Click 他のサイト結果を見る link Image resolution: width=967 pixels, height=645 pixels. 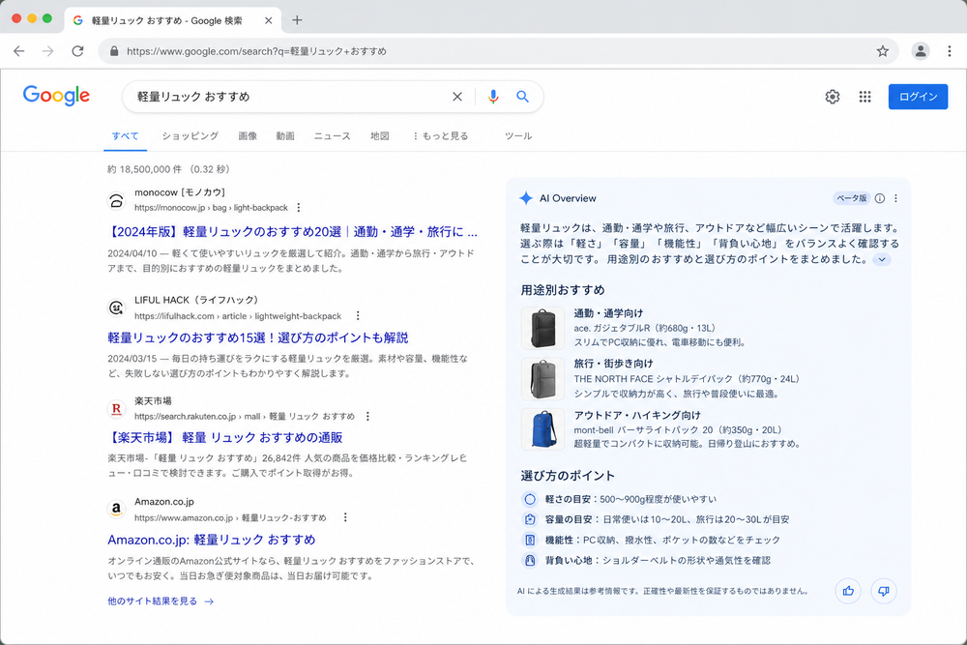click(161, 601)
